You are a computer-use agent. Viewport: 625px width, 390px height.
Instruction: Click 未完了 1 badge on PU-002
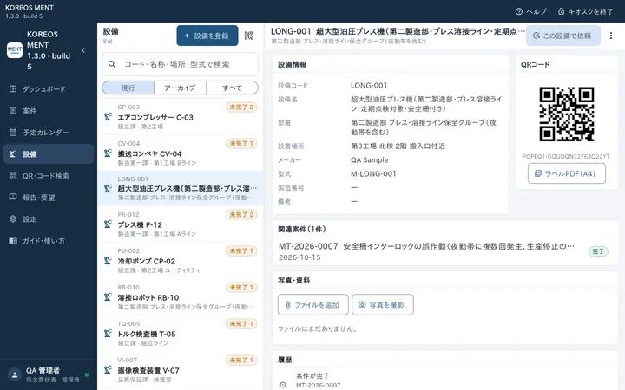[x=241, y=251]
